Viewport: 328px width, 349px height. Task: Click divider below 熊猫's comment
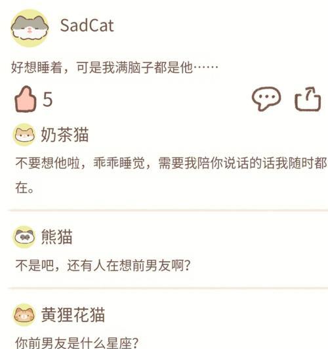pos(168,288)
